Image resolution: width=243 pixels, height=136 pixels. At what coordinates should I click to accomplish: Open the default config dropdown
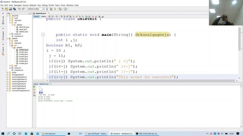[x=36, y=9]
